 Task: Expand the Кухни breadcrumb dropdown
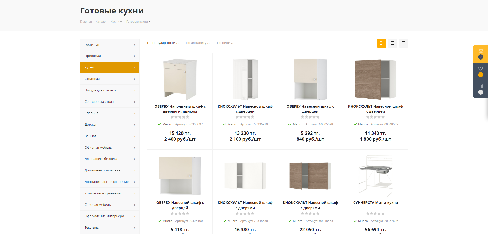coord(121,22)
